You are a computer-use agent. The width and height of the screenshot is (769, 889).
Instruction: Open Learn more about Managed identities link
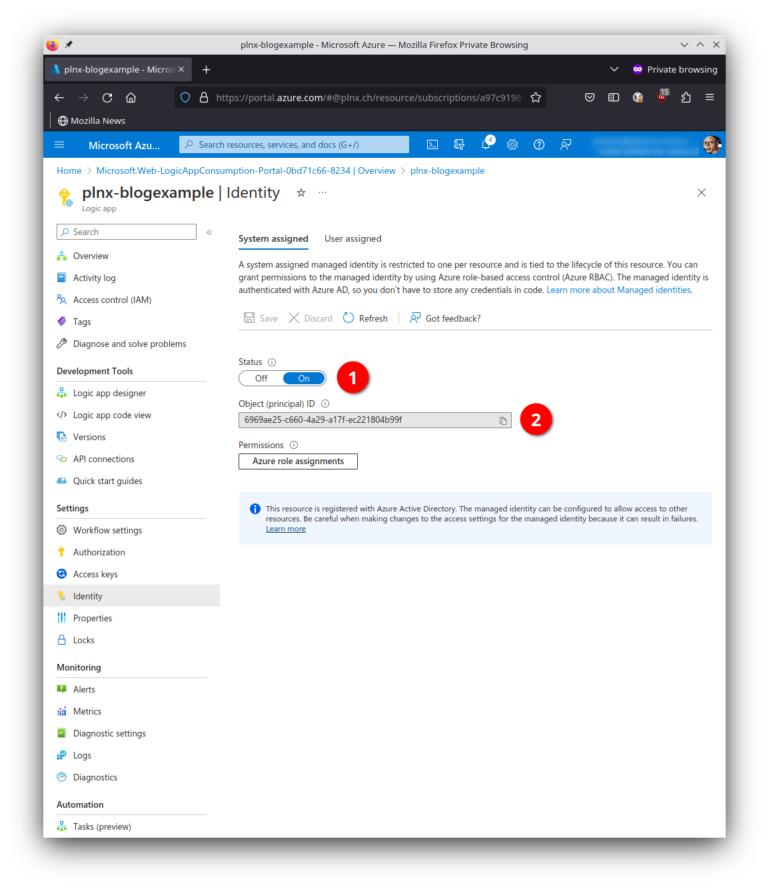(618, 290)
